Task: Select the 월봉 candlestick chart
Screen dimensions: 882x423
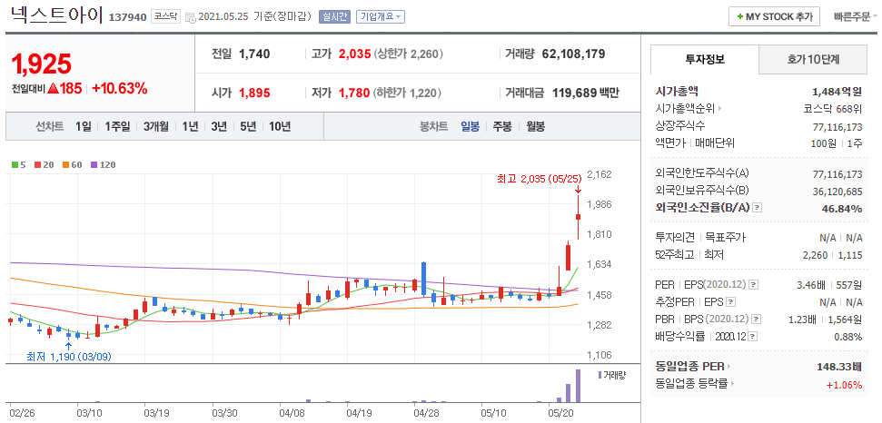Action: (x=536, y=126)
